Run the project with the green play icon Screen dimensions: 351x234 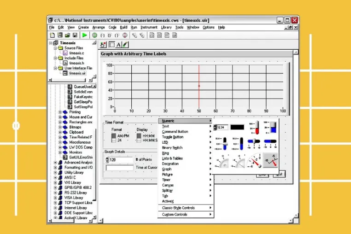pos(85,35)
